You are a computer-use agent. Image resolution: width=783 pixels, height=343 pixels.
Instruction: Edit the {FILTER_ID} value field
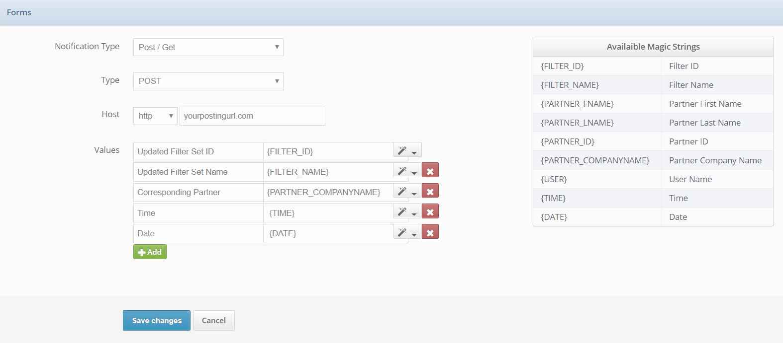tap(328, 152)
